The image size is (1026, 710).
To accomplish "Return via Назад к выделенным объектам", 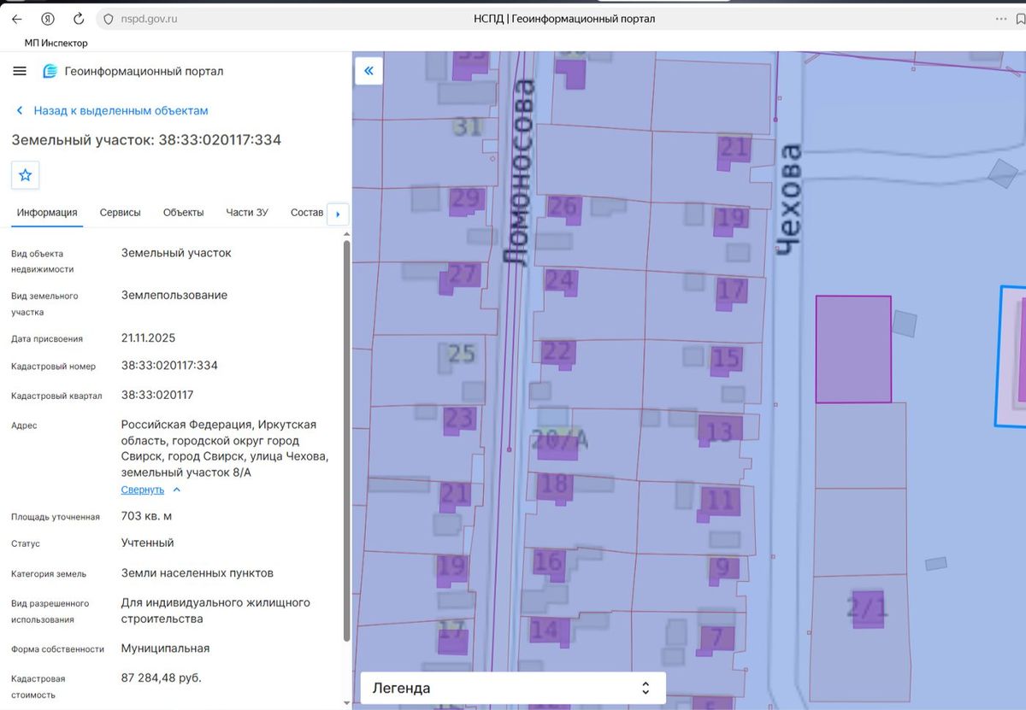I will [112, 110].
